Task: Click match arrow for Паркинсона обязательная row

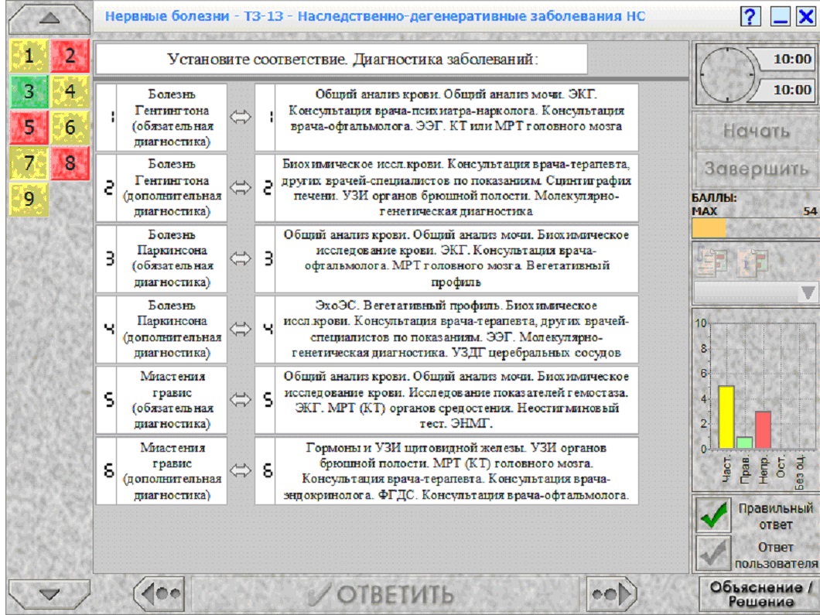Action: click(241, 258)
